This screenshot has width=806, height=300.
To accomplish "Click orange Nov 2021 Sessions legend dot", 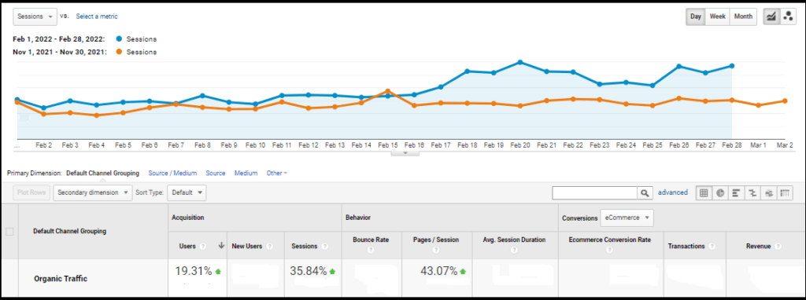I will pos(120,52).
